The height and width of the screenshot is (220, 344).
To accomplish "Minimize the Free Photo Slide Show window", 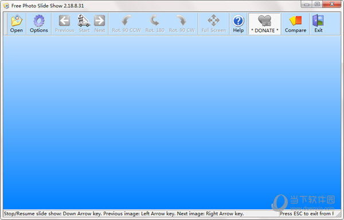I will (307, 4).
